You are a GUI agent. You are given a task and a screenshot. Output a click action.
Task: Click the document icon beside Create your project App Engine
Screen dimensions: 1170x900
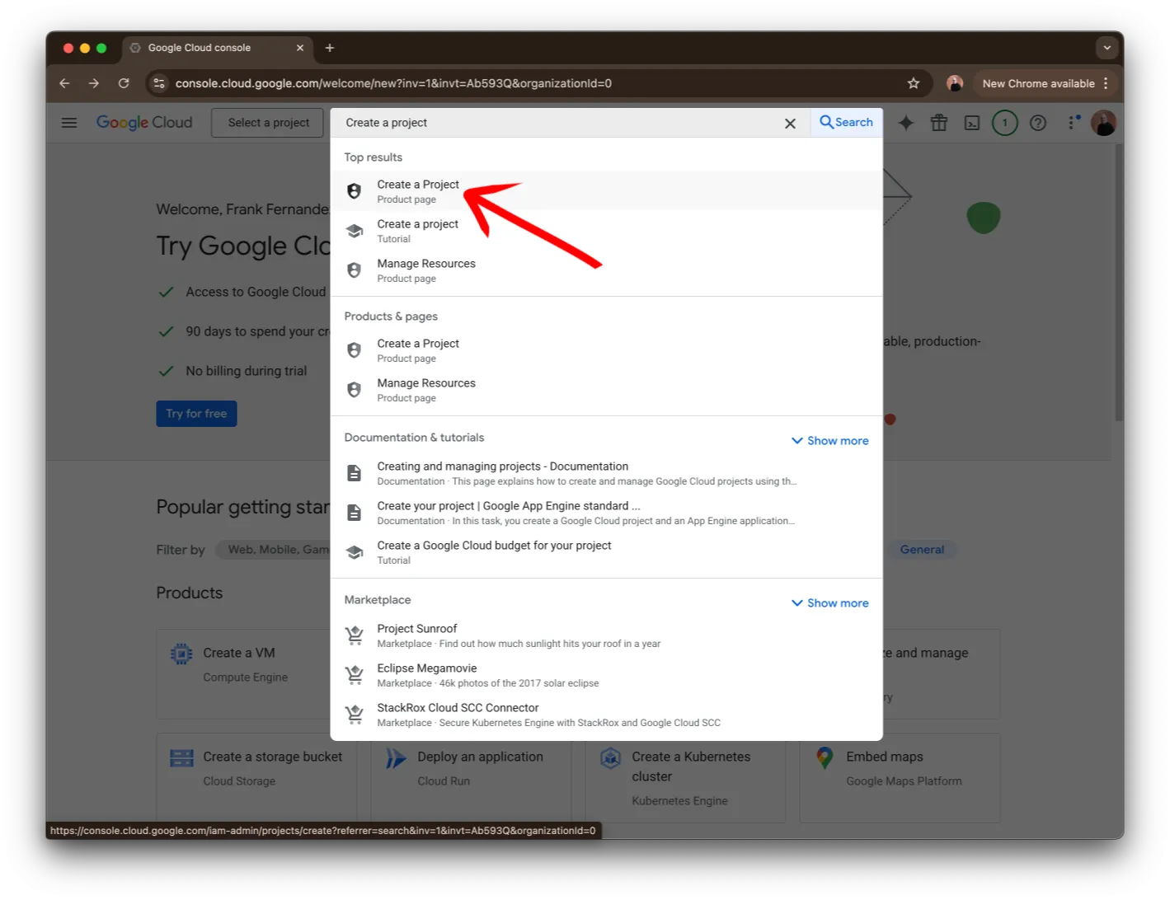coord(355,513)
